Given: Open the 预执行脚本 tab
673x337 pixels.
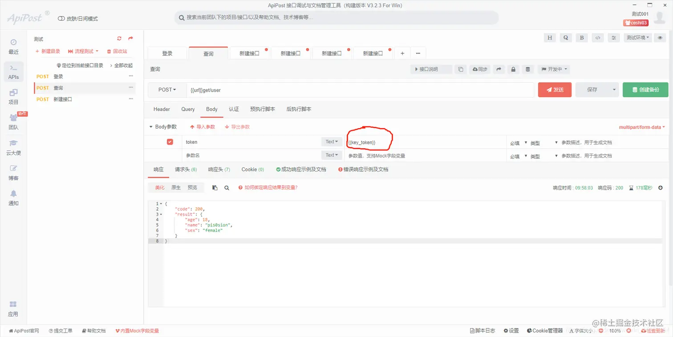Looking at the screenshot, I should tap(263, 109).
